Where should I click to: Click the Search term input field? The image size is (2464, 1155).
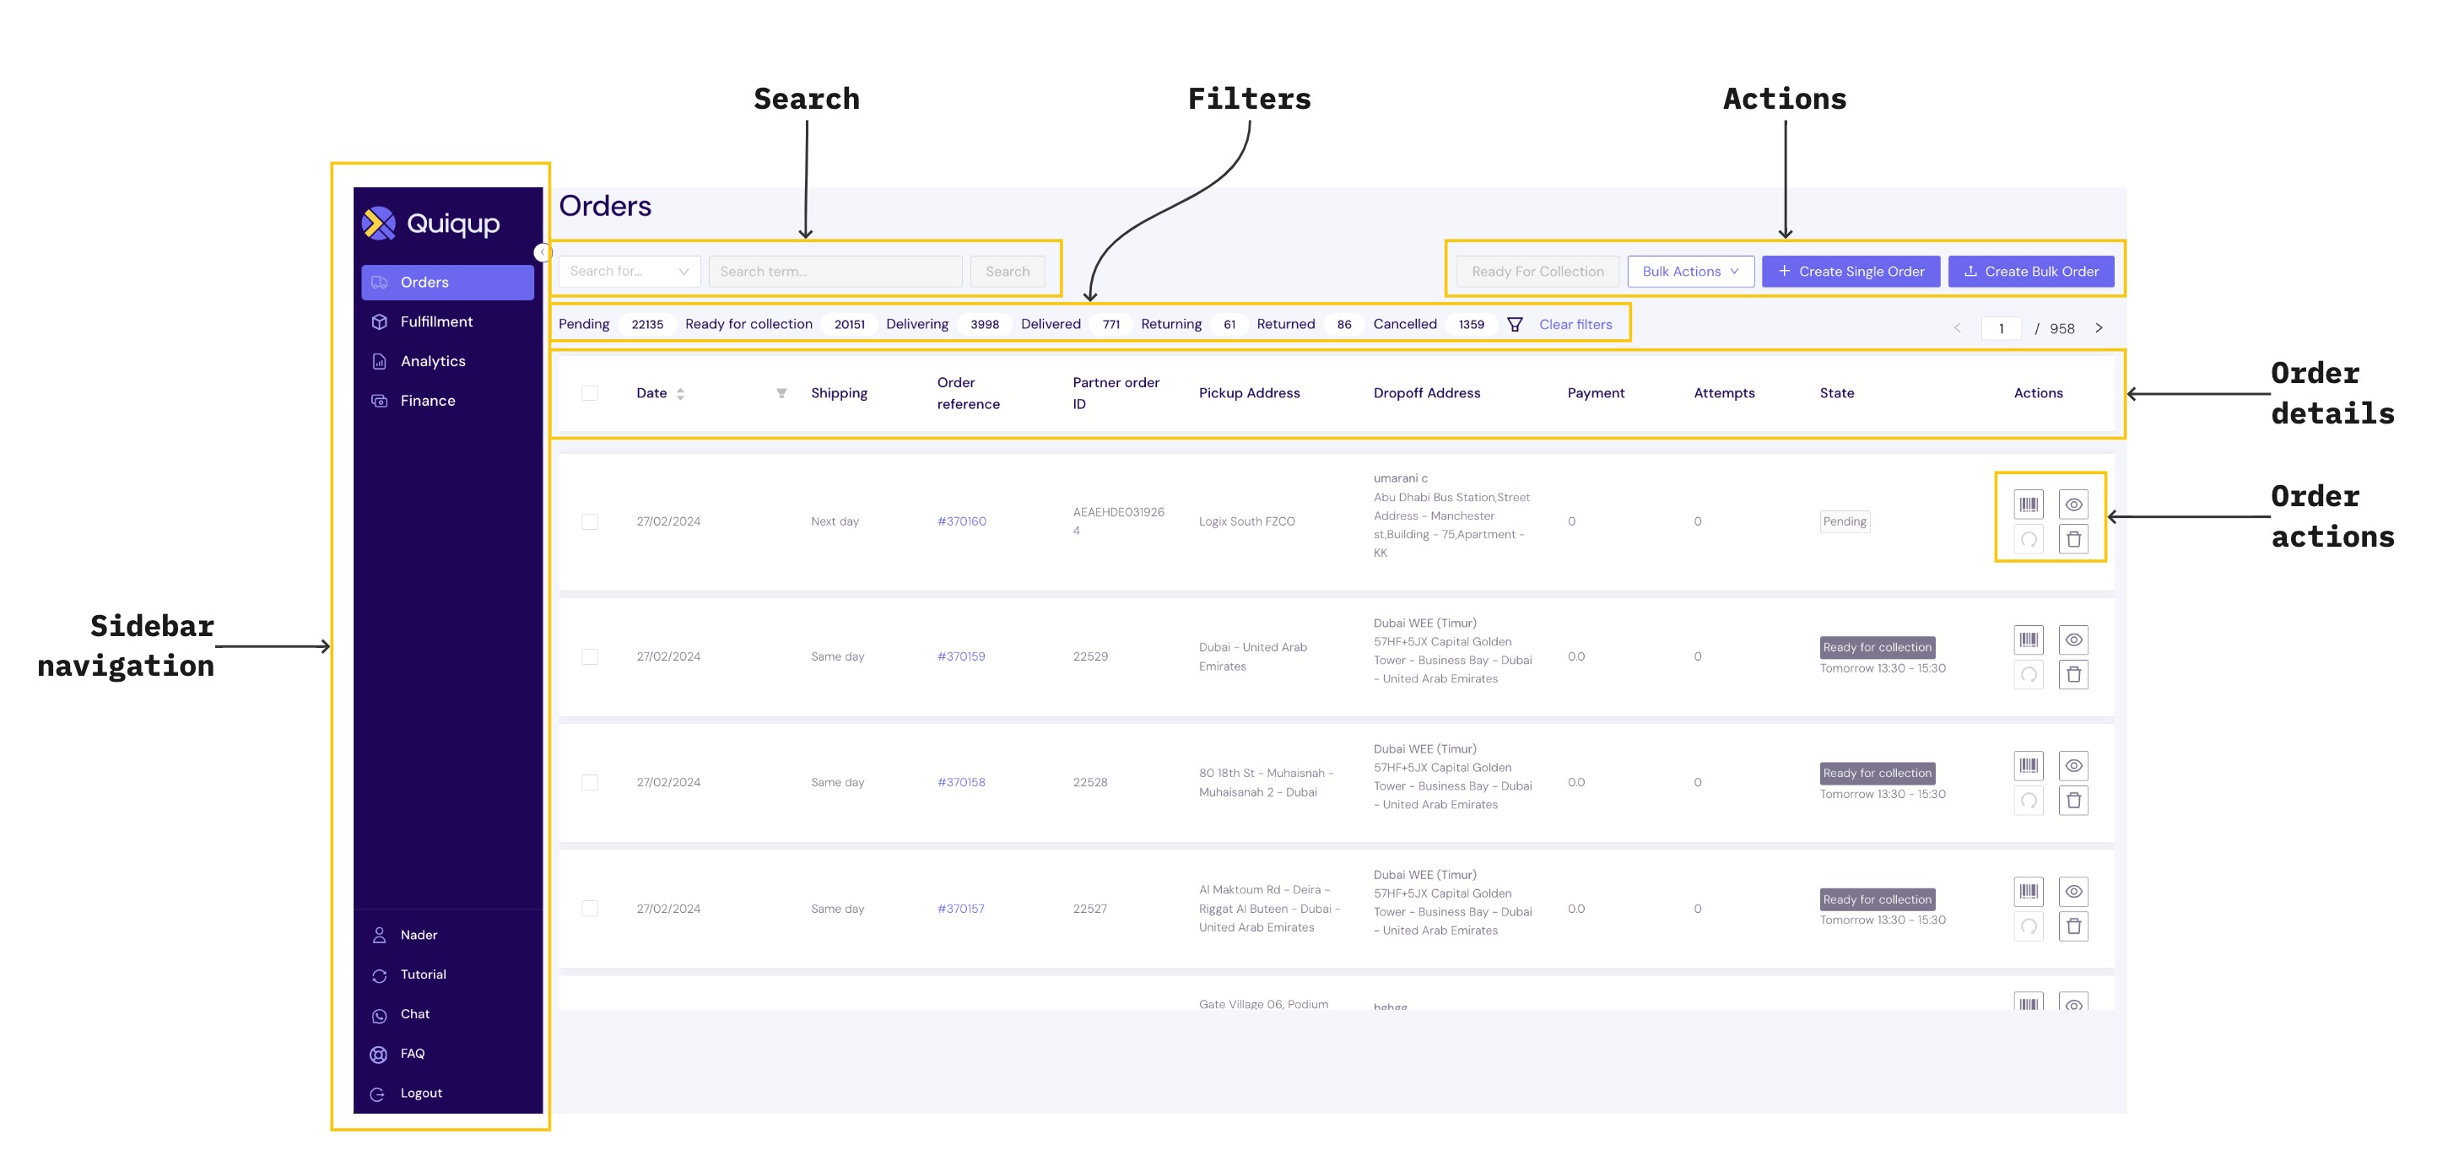835,272
